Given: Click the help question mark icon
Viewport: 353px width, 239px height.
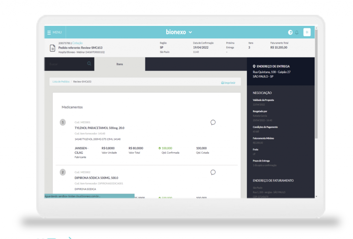Looking at the screenshot, I should point(290,32).
